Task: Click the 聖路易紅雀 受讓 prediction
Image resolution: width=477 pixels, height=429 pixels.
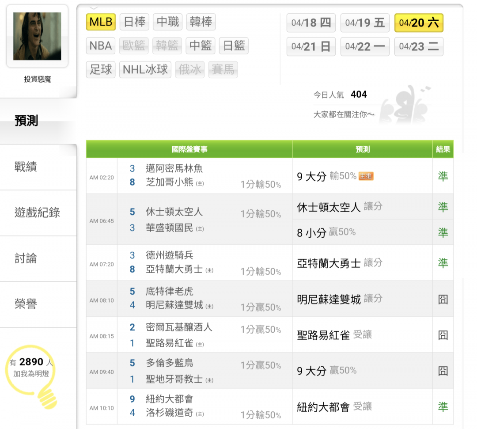Action: point(334,335)
